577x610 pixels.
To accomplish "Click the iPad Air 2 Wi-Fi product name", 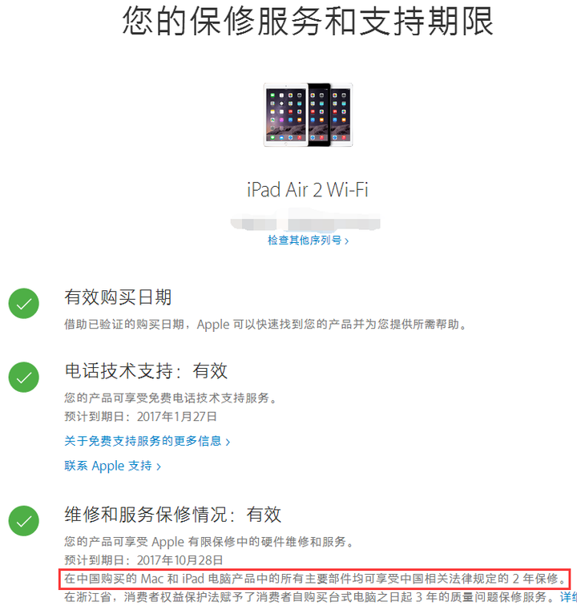I will (308, 190).
